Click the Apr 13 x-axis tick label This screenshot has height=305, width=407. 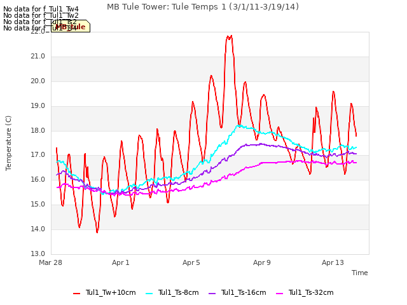333,262
